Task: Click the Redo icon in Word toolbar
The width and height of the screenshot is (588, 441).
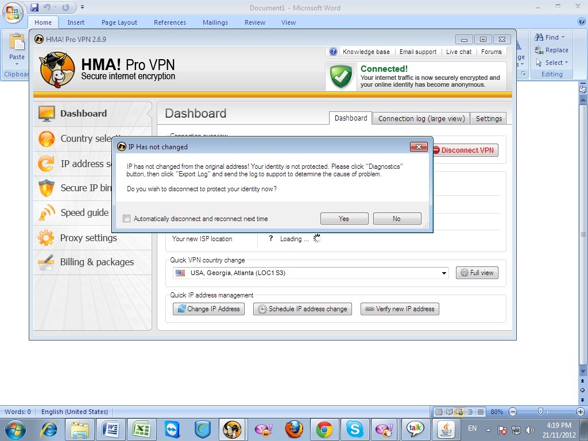Action: pos(65,7)
